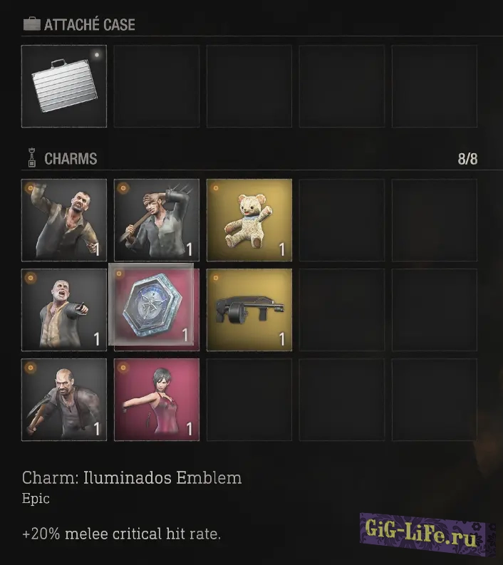Toggle equip marker on Ada Wong charm
The height and width of the screenshot is (565, 503).
click(x=123, y=368)
